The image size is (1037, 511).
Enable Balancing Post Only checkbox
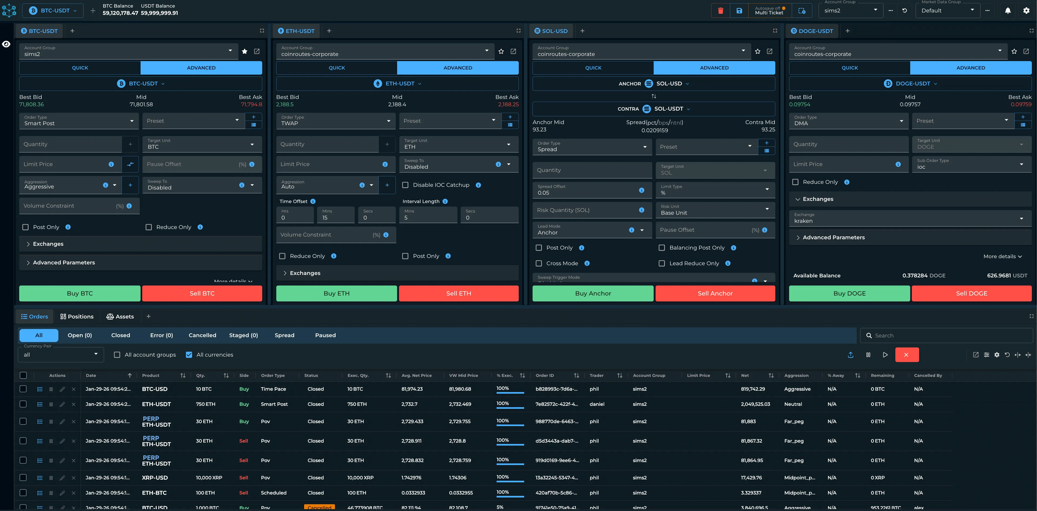662,248
